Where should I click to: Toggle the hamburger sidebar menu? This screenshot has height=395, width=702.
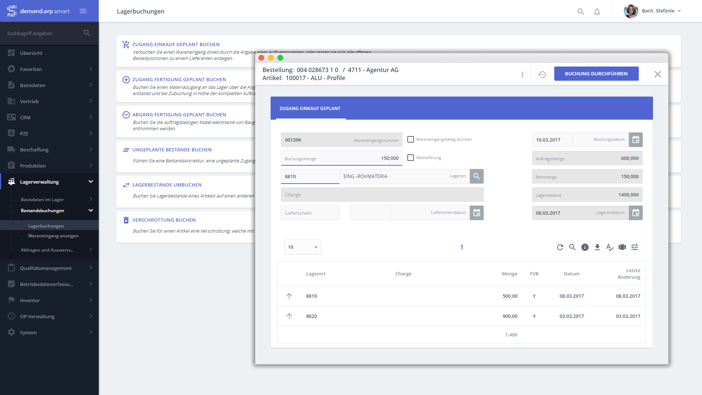click(83, 11)
